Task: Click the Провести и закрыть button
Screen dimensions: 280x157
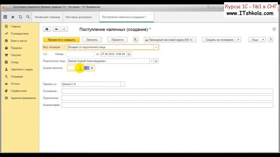Action: click(x=61, y=40)
